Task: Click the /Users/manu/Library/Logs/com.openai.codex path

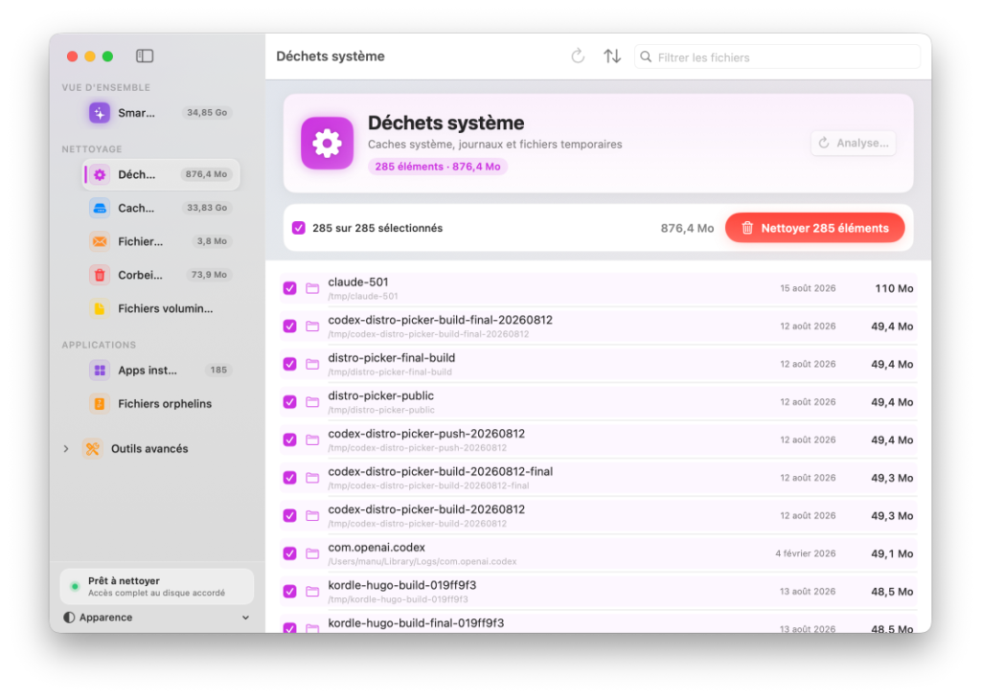Action: pos(422,562)
